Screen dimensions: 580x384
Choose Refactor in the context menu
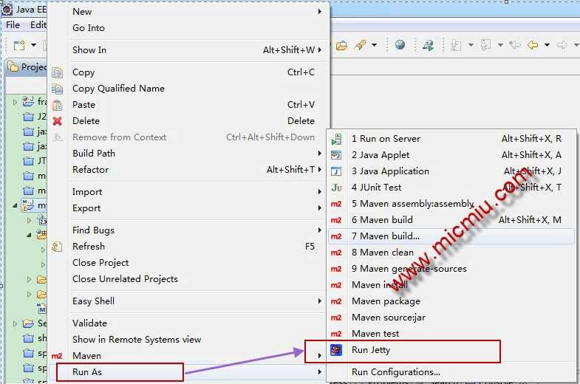click(x=91, y=170)
